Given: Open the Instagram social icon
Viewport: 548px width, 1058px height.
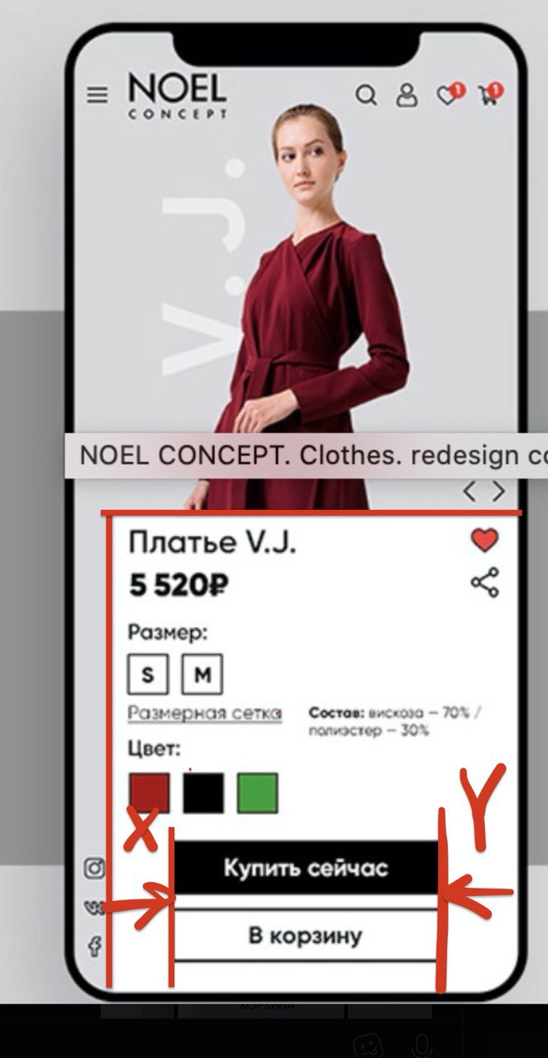Looking at the screenshot, I should [x=96, y=868].
